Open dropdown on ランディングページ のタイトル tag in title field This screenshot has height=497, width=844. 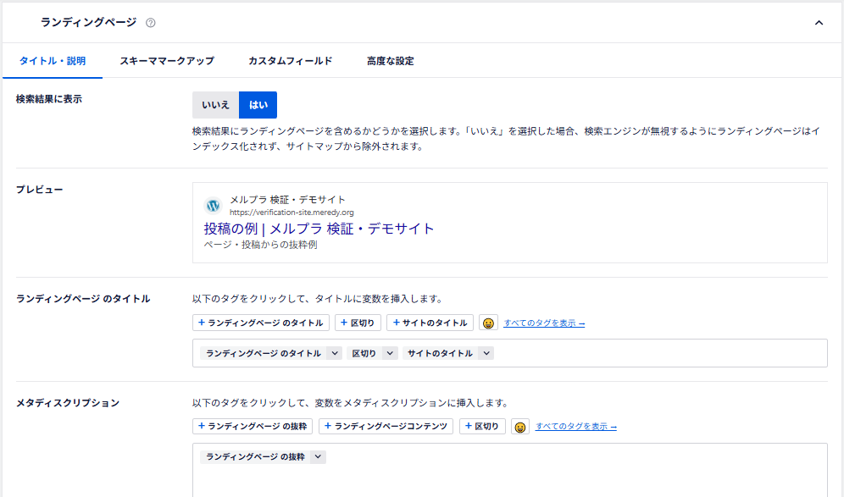click(x=335, y=354)
